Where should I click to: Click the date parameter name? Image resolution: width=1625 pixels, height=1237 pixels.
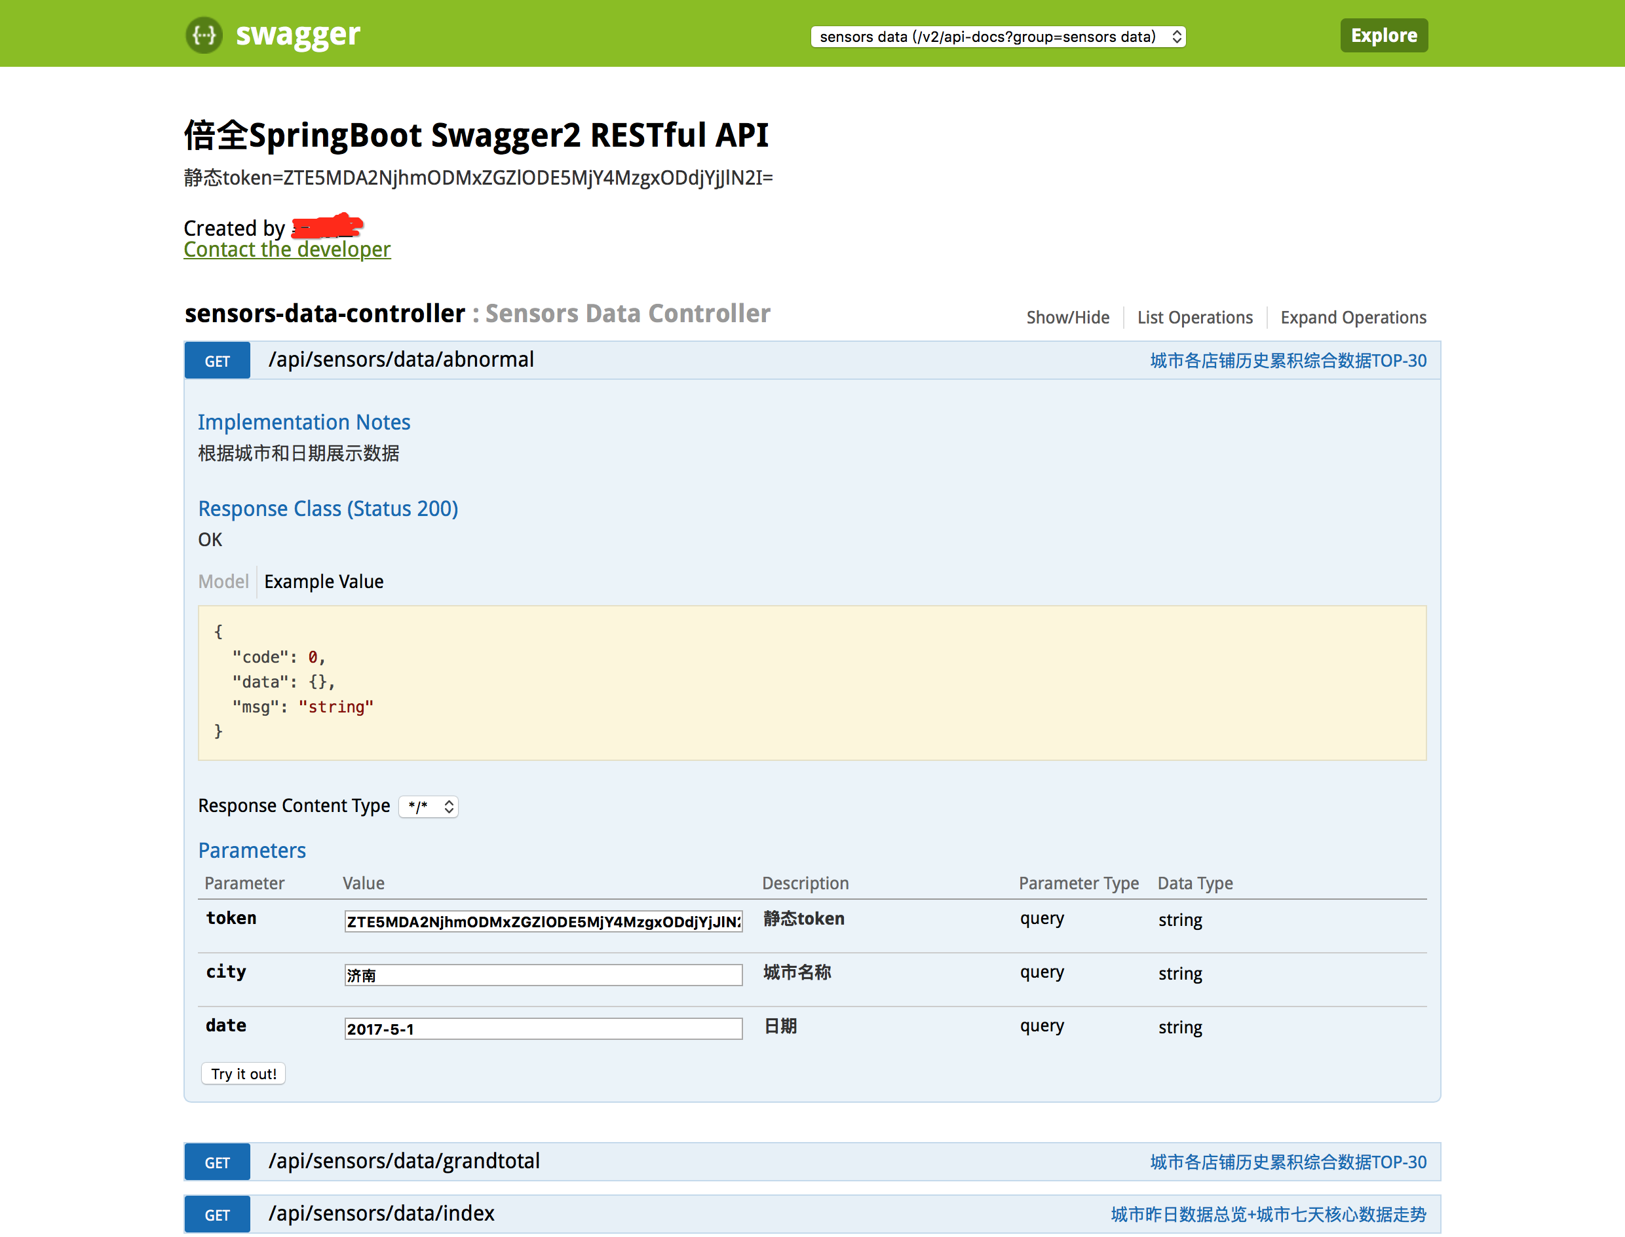click(x=226, y=1025)
